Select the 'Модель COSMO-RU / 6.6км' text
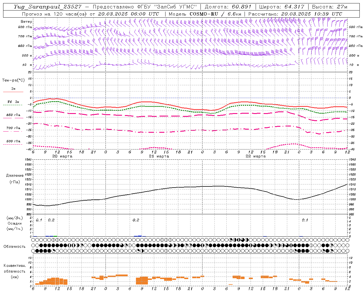 205,14
